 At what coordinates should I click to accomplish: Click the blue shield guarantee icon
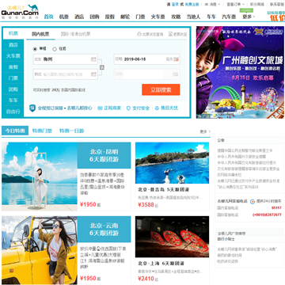32,108
